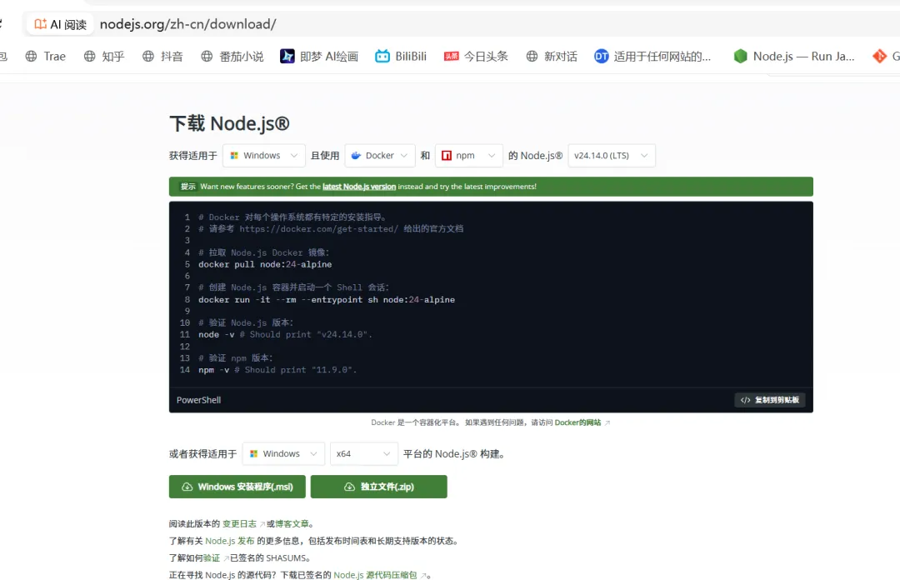The image size is (900, 580).
Task: Open the 抖音 bookmark
Action: coord(162,57)
